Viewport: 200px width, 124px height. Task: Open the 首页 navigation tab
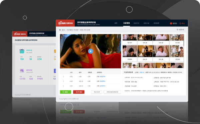tap(116, 23)
